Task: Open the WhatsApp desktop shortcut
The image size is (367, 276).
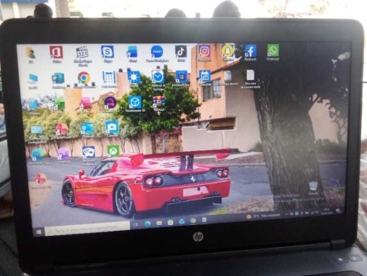Action: click(x=273, y=52)
